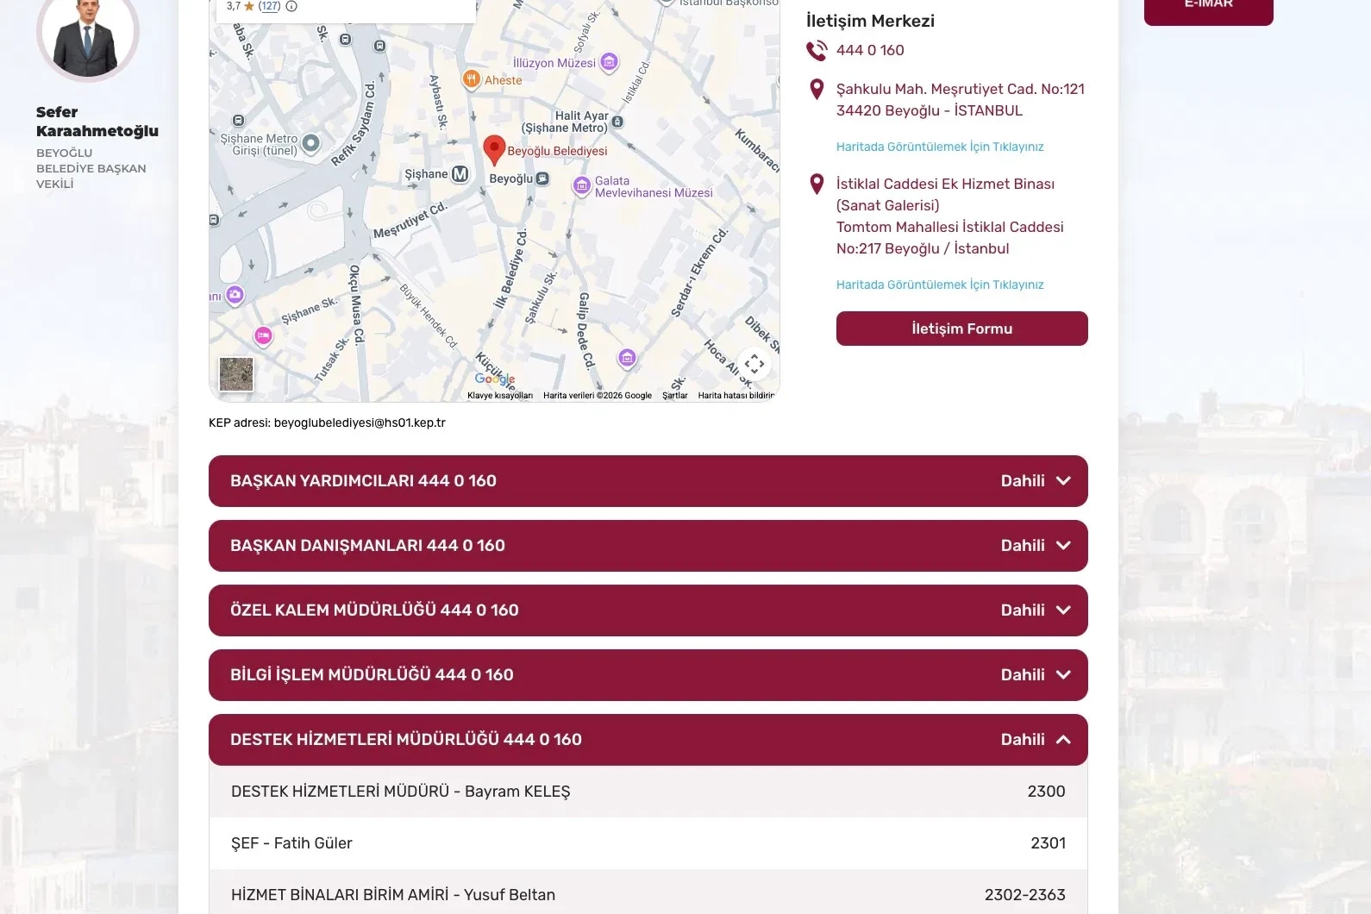Collapse DESTEK HİZMETLERİ MÜDÜRLÜĞÜ section
This screenshot has width=1371, height=914.
coord(648,740)
